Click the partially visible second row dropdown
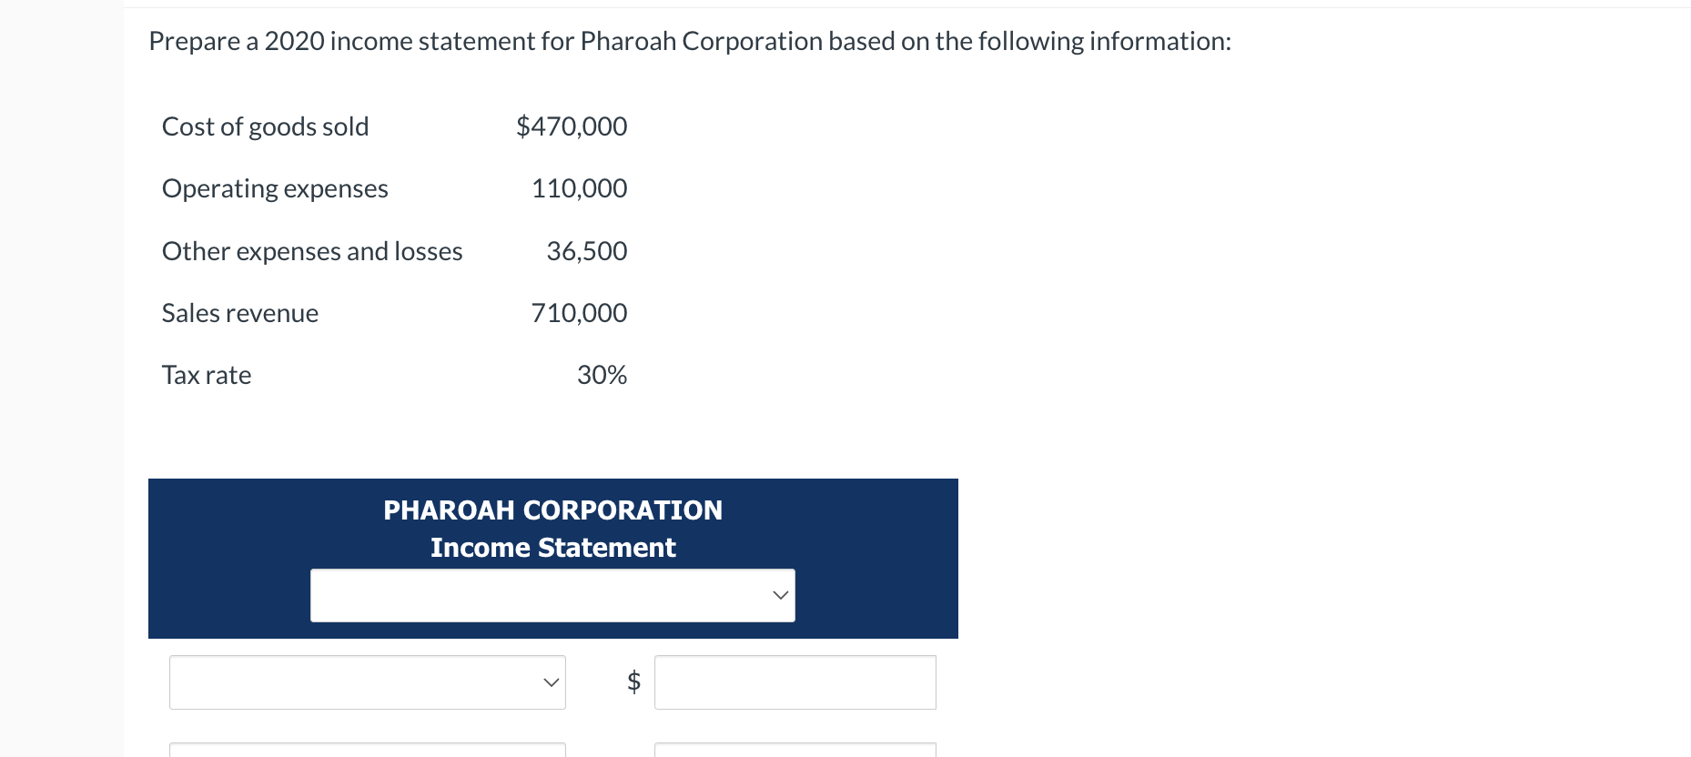Screen dimensions: 1691x757 click(367, 752)
